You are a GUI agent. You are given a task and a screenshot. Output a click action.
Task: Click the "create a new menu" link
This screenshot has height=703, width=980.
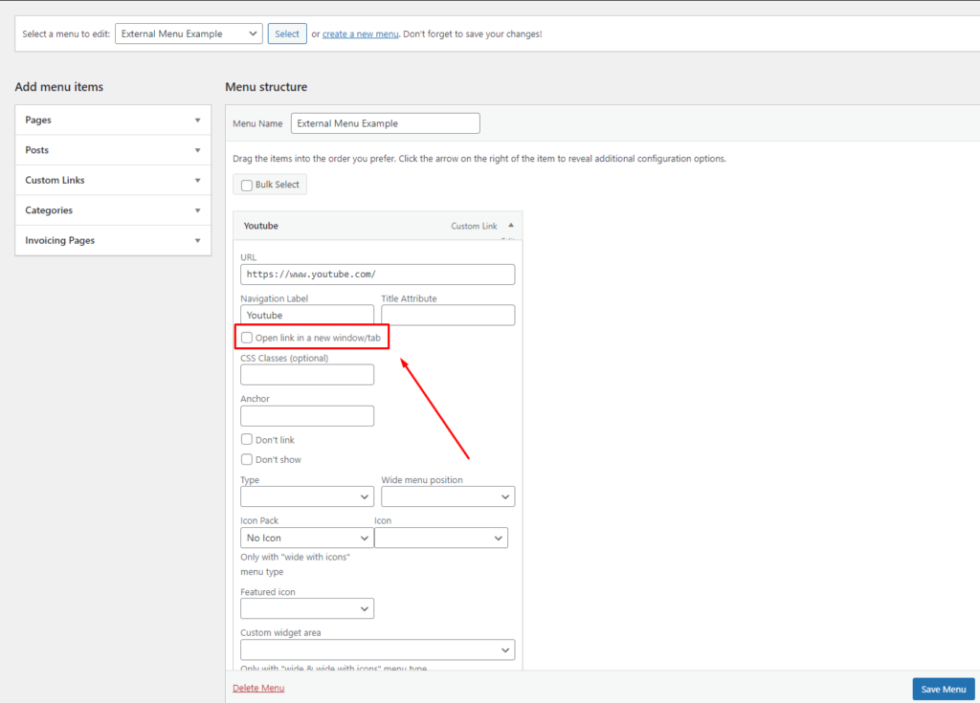click(360, 33)
